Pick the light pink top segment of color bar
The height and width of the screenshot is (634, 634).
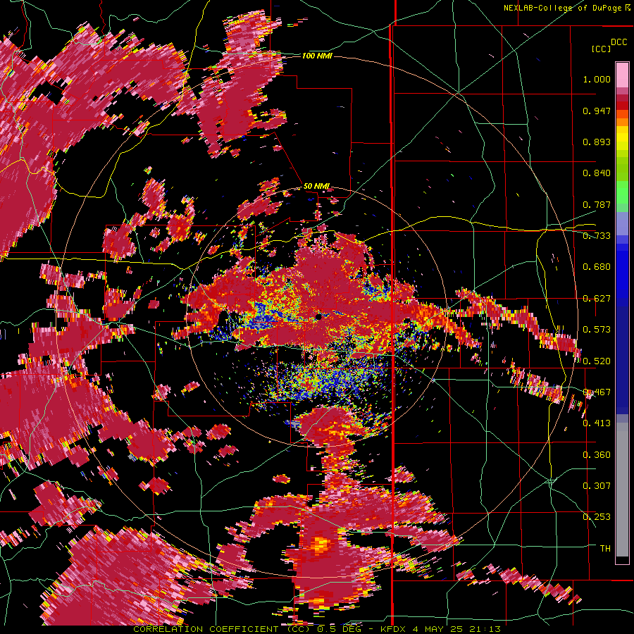(622, 75)
